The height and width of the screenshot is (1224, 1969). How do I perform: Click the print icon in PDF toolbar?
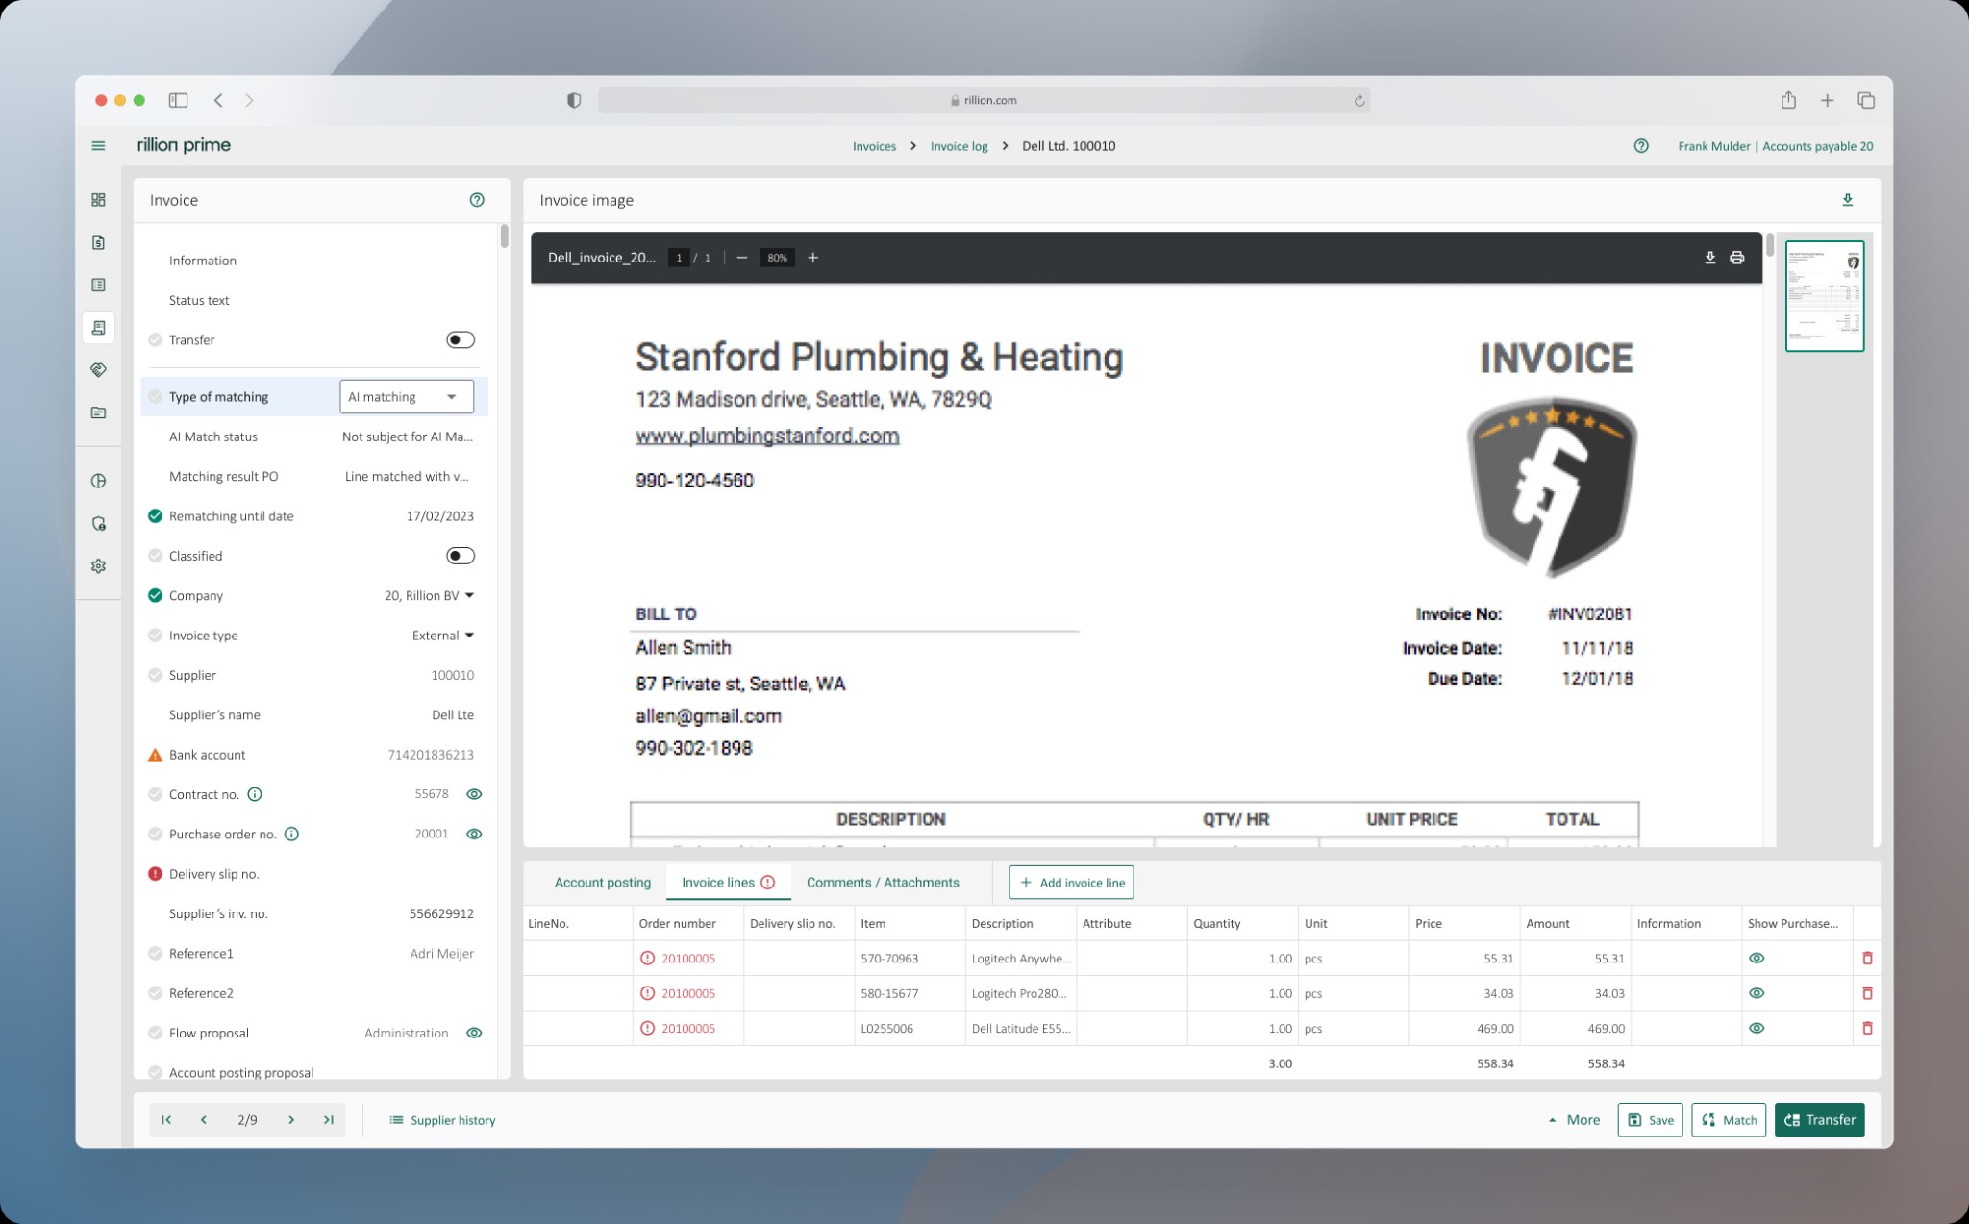click(x=1736, y=258)
